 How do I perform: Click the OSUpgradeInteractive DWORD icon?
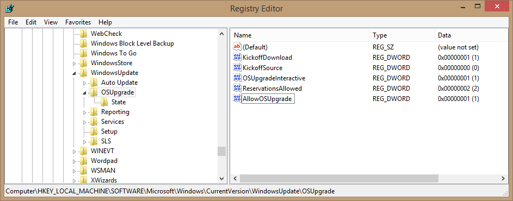[x=237, y=78]
